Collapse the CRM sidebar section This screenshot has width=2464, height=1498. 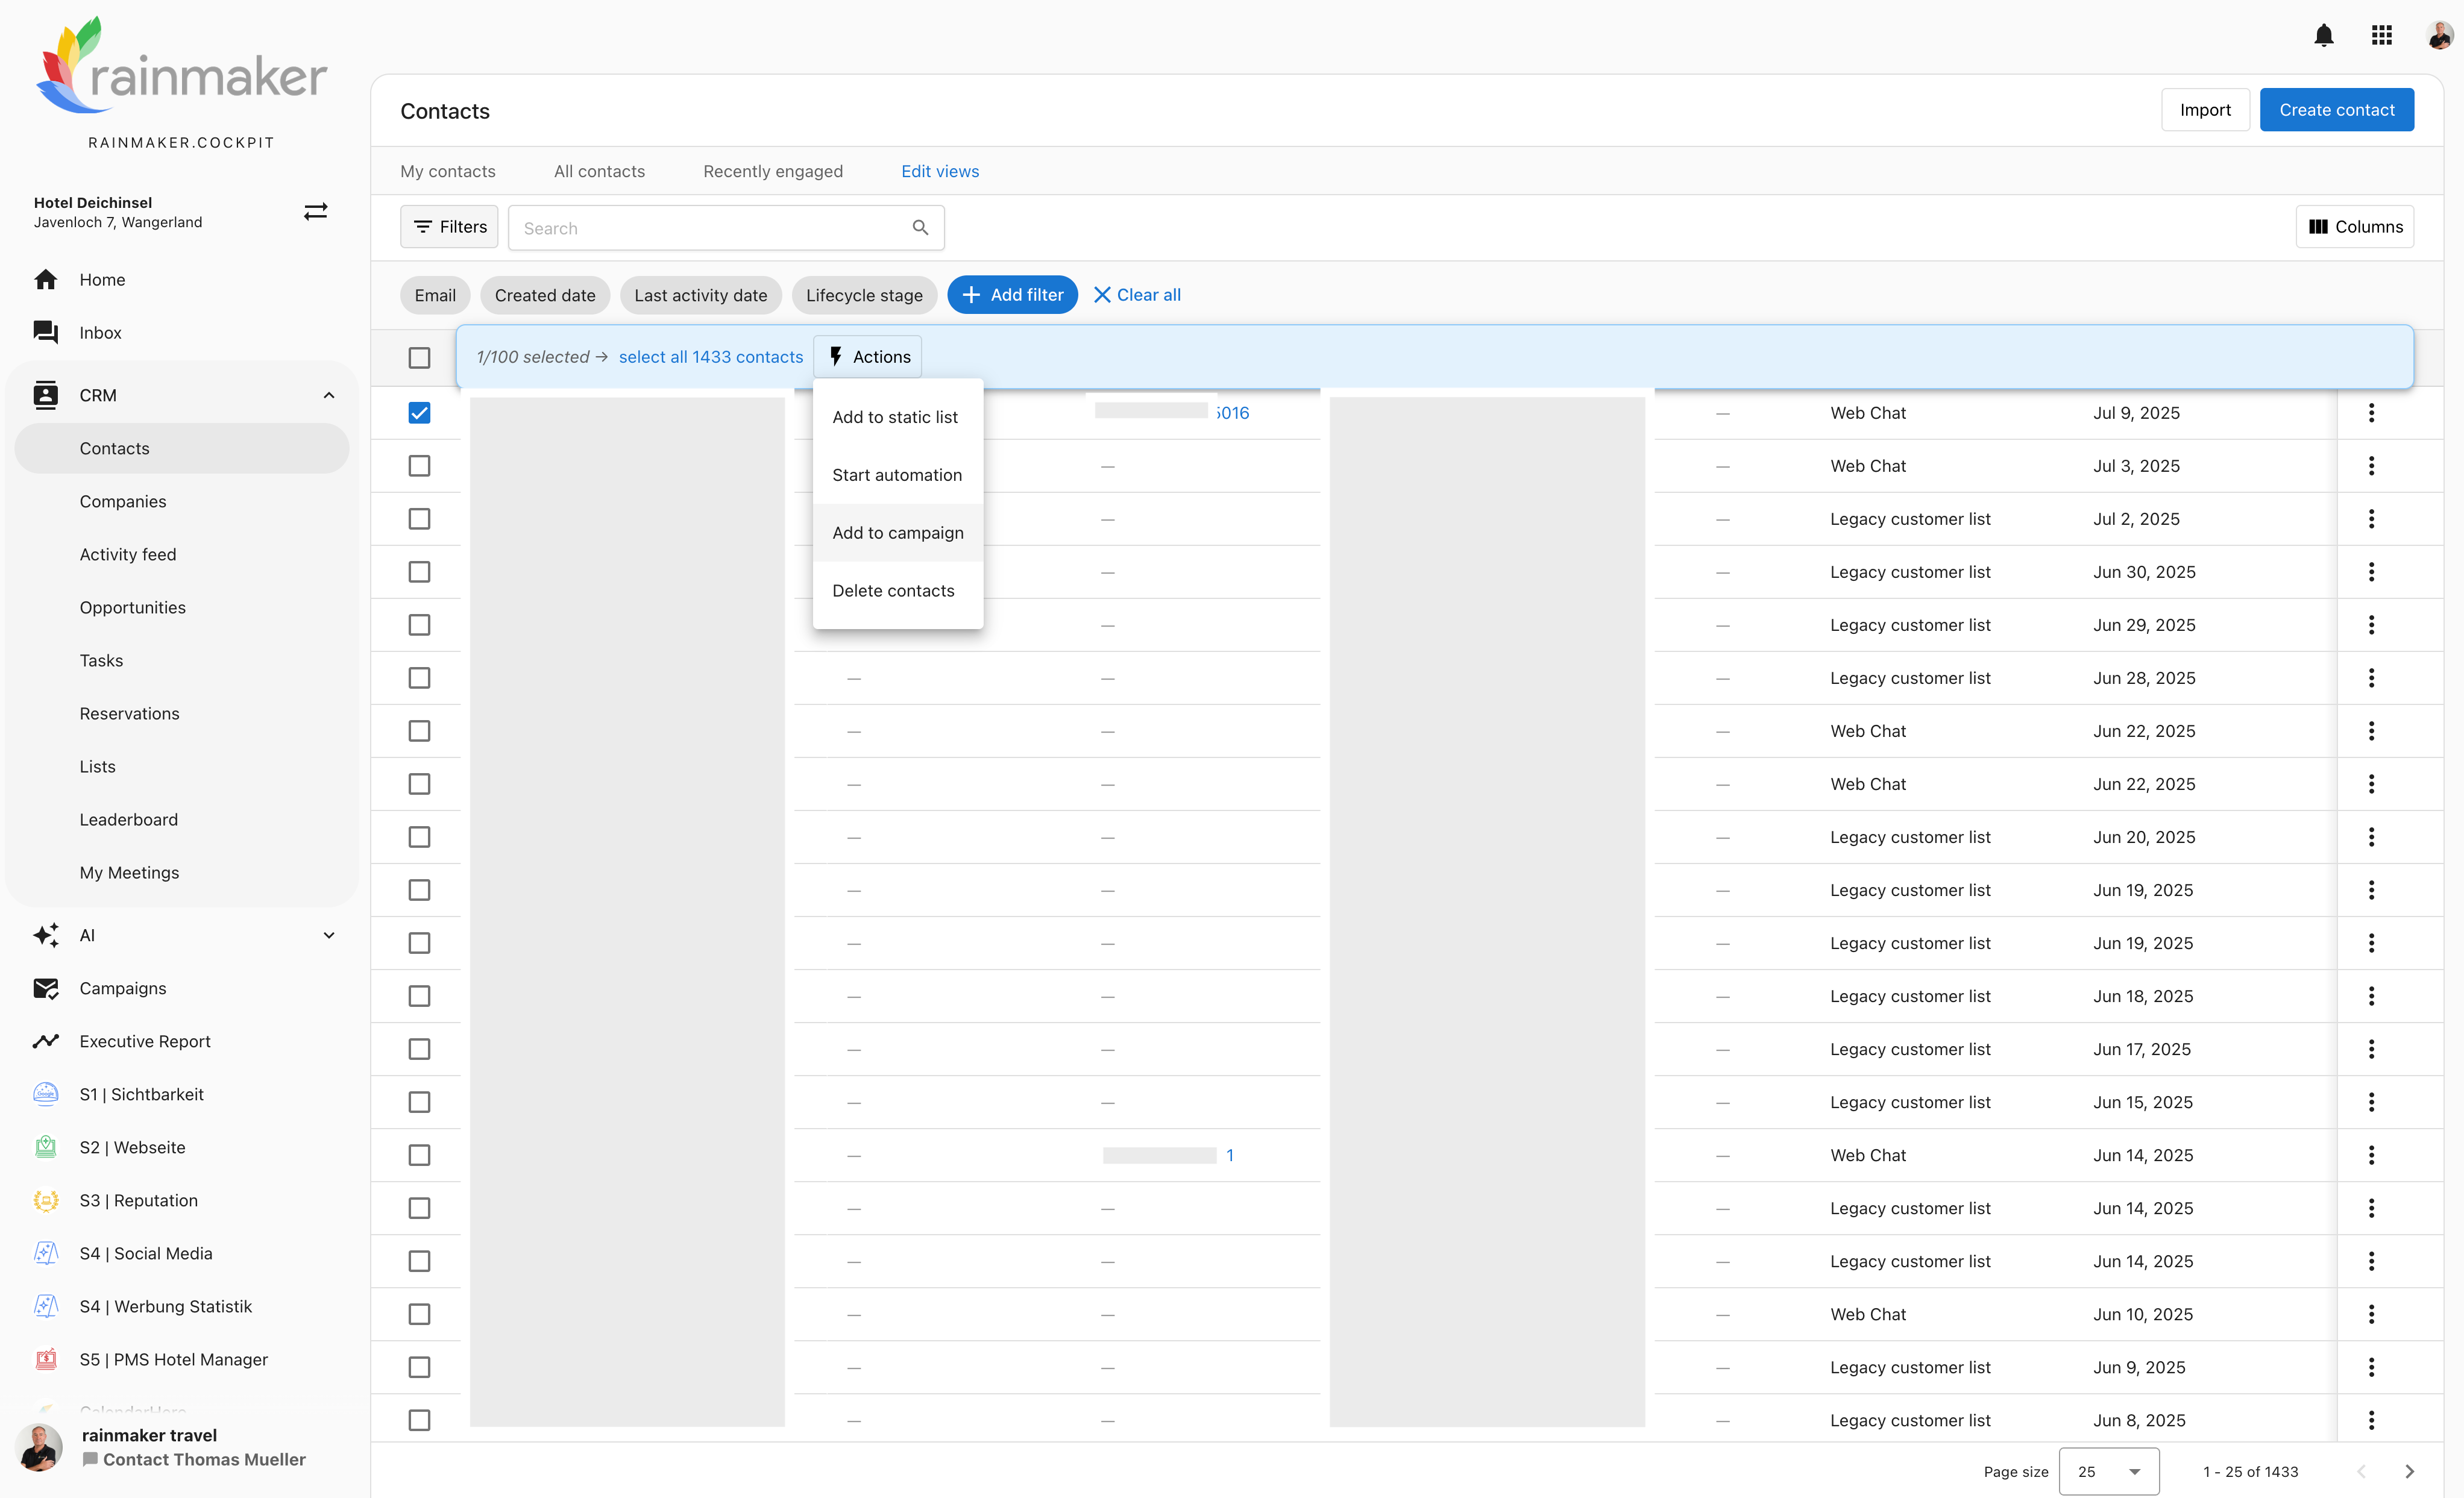[328, 395]
